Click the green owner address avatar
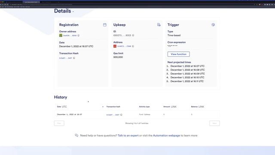Viewport: 275px width, 155px height. click(x=61, y=35)
